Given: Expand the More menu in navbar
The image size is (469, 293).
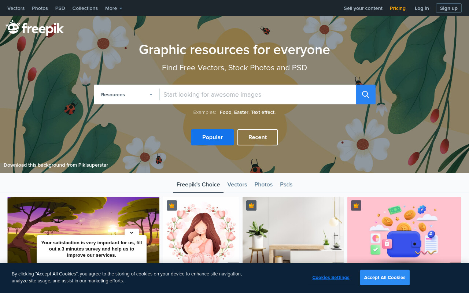Looking at the screenshot, I should click(114, 8).
